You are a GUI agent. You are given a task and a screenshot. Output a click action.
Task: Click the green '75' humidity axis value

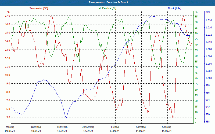click(x=196, y=39)
